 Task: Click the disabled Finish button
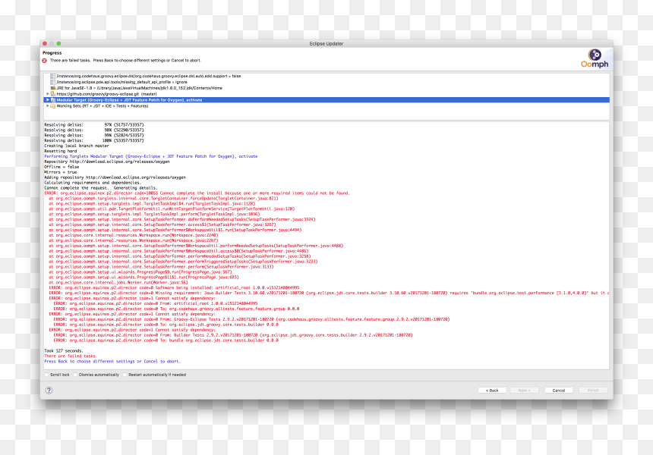(x=593, y=391)
